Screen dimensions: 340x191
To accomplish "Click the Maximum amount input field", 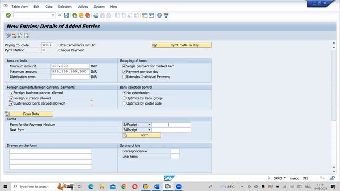I will [70, 72].
